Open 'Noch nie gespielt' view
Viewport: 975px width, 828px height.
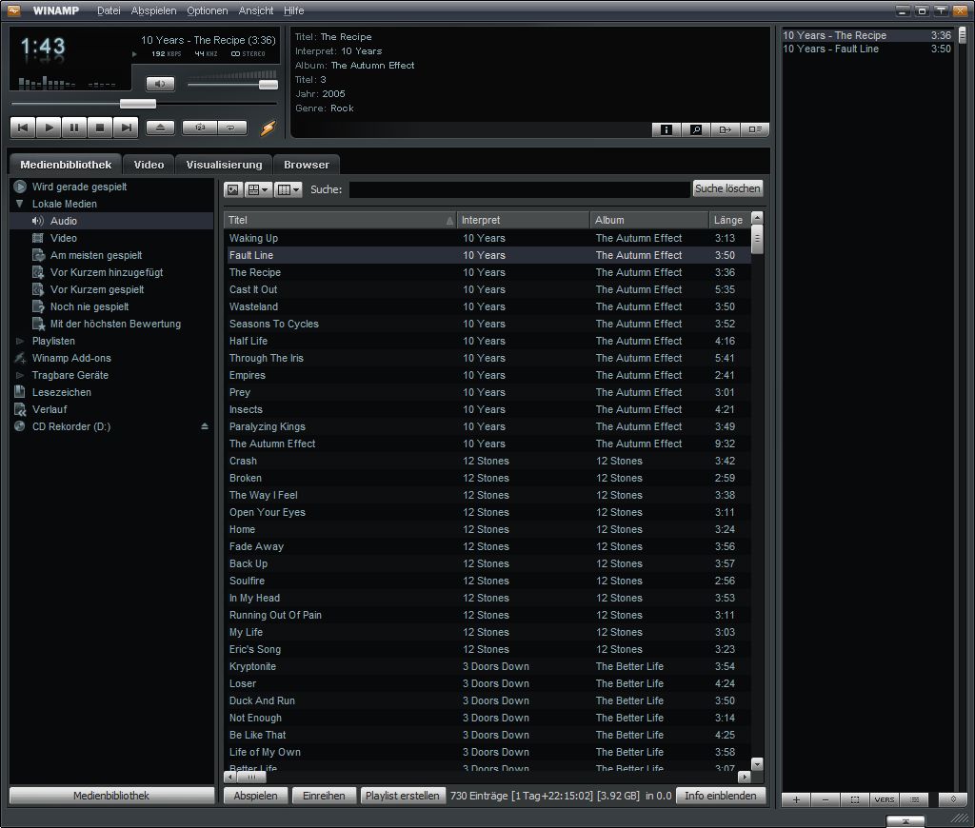click(x=90, y=306)
